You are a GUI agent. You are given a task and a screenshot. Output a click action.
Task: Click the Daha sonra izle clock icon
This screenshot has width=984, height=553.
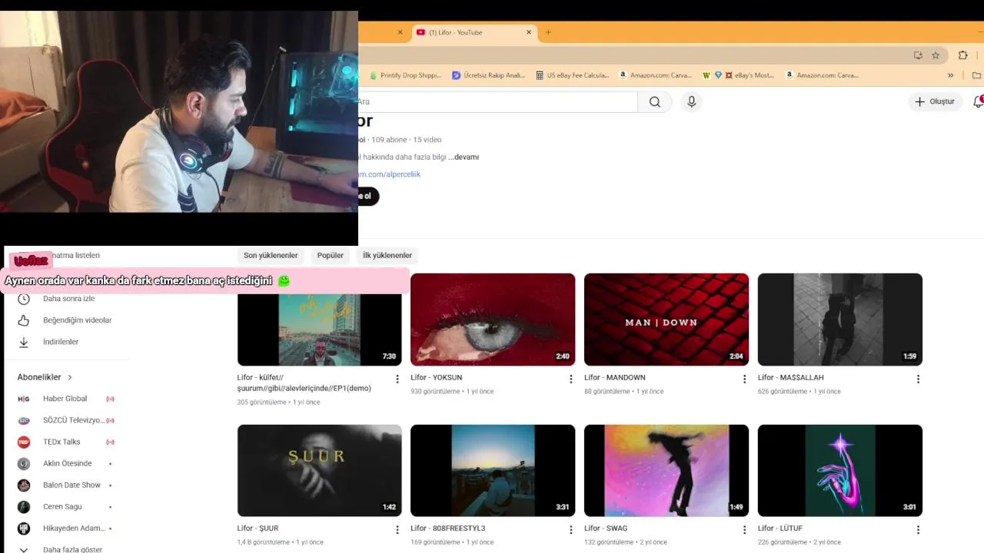coord(24,299)
